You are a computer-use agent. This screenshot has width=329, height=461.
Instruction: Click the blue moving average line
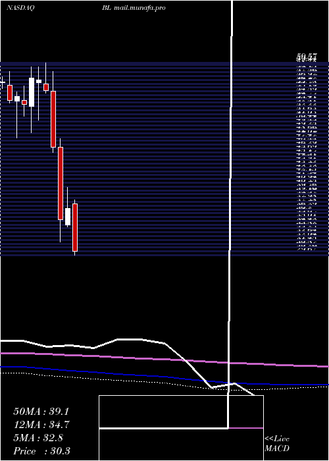coord(164,377)
